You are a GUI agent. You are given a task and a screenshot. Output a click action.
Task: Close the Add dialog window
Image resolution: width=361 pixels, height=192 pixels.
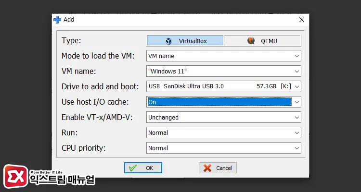click(301, 20)
